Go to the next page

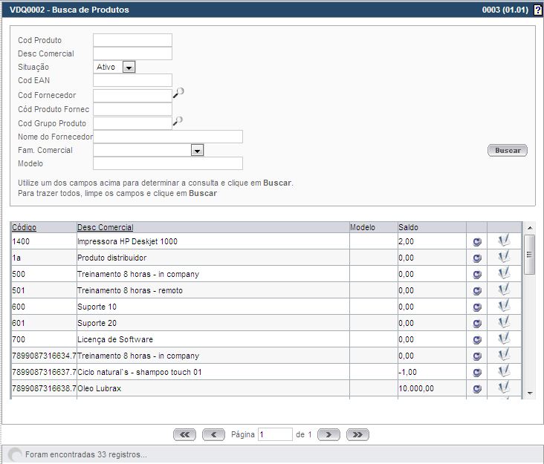tap(328, 434)
